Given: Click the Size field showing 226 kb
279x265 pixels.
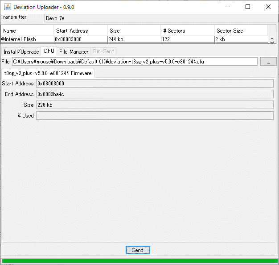Looking at the screenshot, I should click(x=155, y=105).
